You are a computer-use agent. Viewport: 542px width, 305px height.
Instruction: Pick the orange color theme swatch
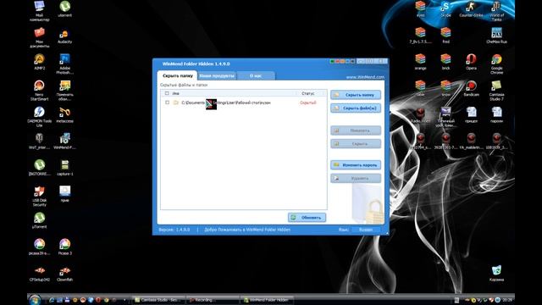[x=342, y=61]
